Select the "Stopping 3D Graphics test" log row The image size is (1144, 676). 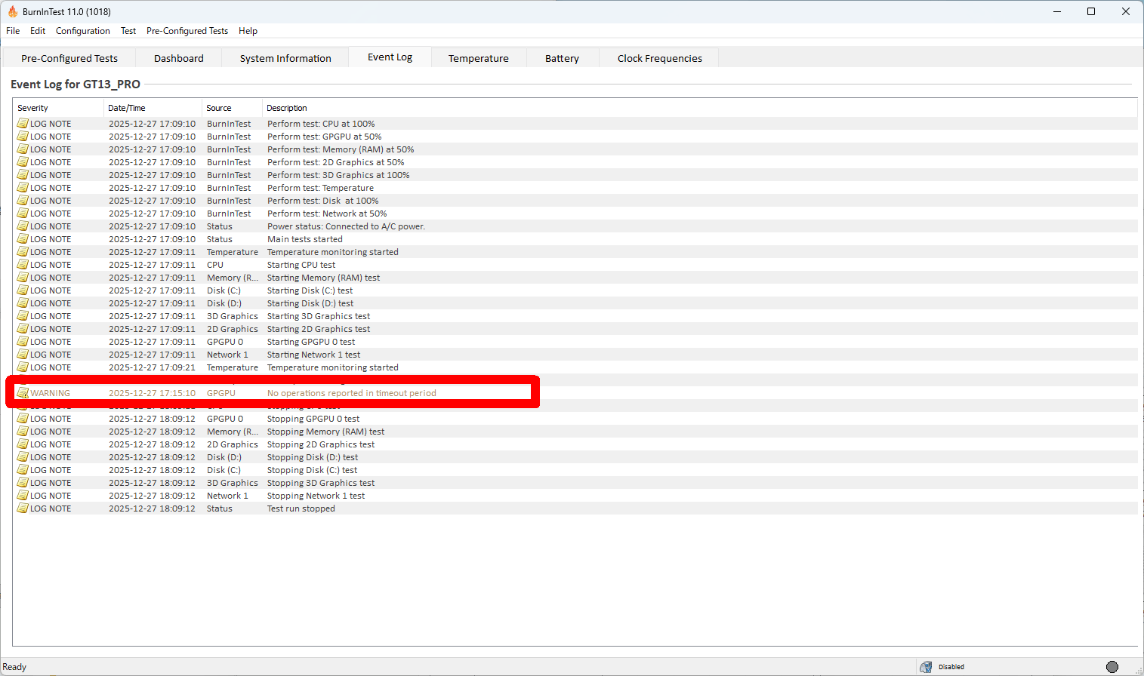click(x=320, y=483)
